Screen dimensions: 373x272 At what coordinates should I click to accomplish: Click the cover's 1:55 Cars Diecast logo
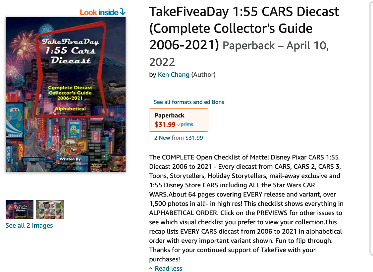[71, 51]
